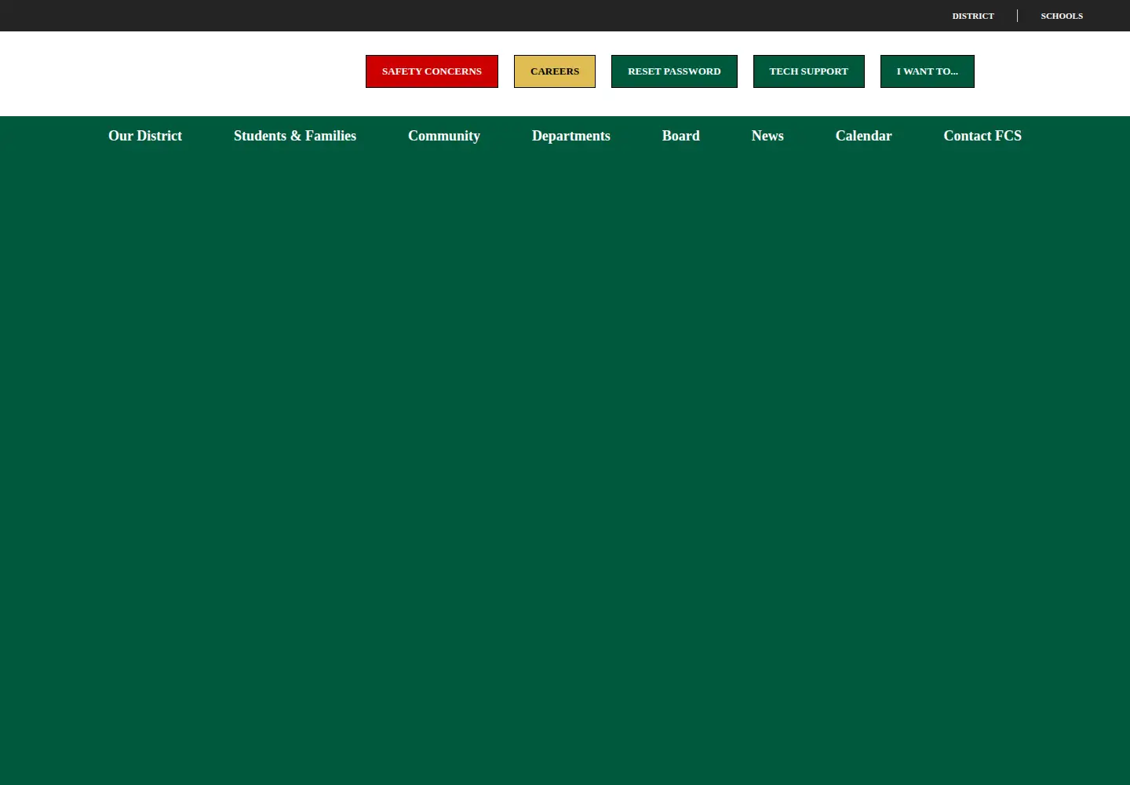Viewport: 1130px width, 785px height.
Task: Navigate to Contact FCS
Action: click(982, 136)
